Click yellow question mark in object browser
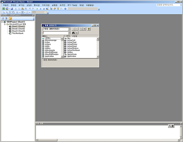The width and height of the screenshot is (183, 142). tap(89, 29)
